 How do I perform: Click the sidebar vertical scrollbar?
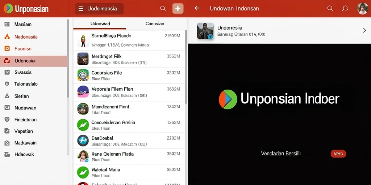click(68, 59)
